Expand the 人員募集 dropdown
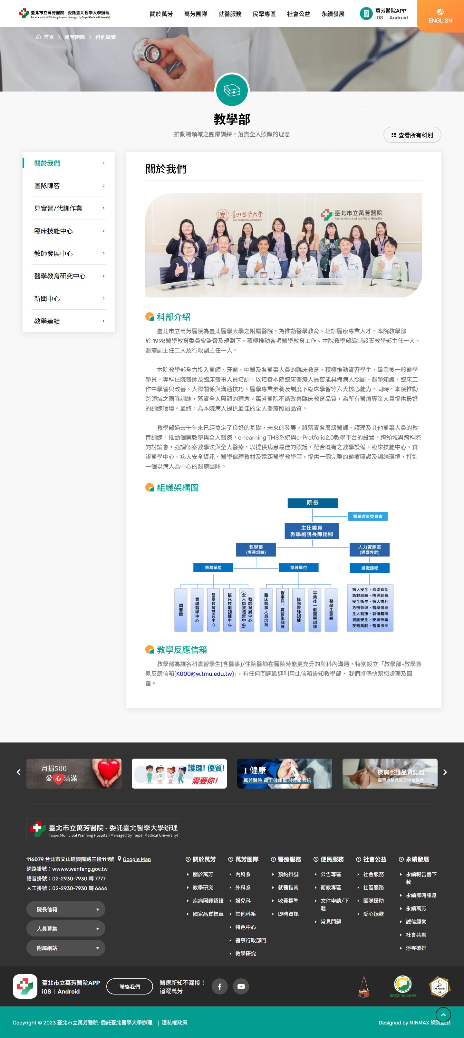 click(x=66, y=928)
